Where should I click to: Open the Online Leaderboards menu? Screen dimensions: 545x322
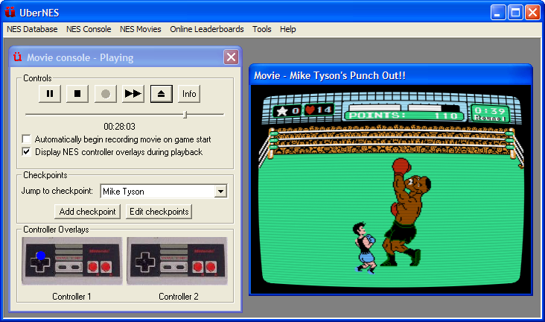pos(207,29)
